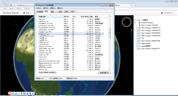
Task: Switch to the 服务 tab
Action: point(54,12)
